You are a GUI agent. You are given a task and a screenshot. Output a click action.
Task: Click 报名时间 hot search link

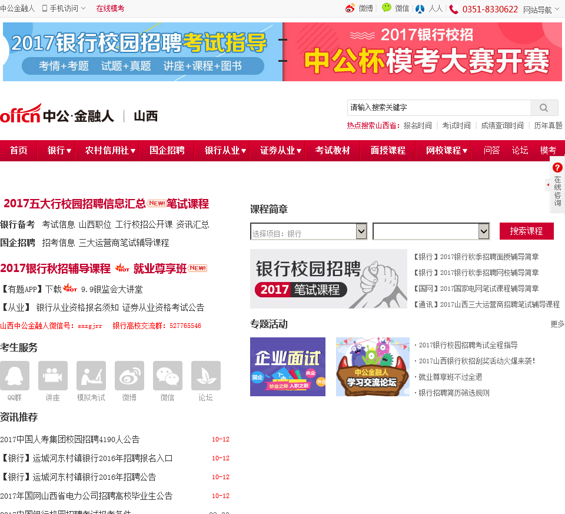click(418, 125)
